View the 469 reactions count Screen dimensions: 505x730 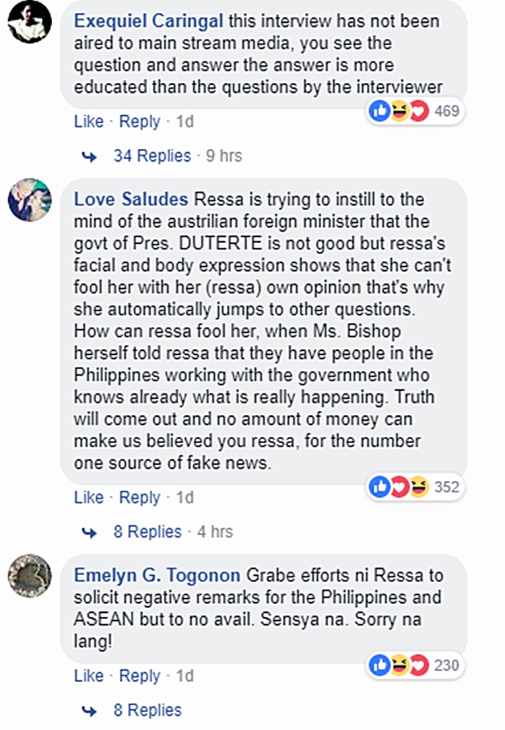click(447, 111)
